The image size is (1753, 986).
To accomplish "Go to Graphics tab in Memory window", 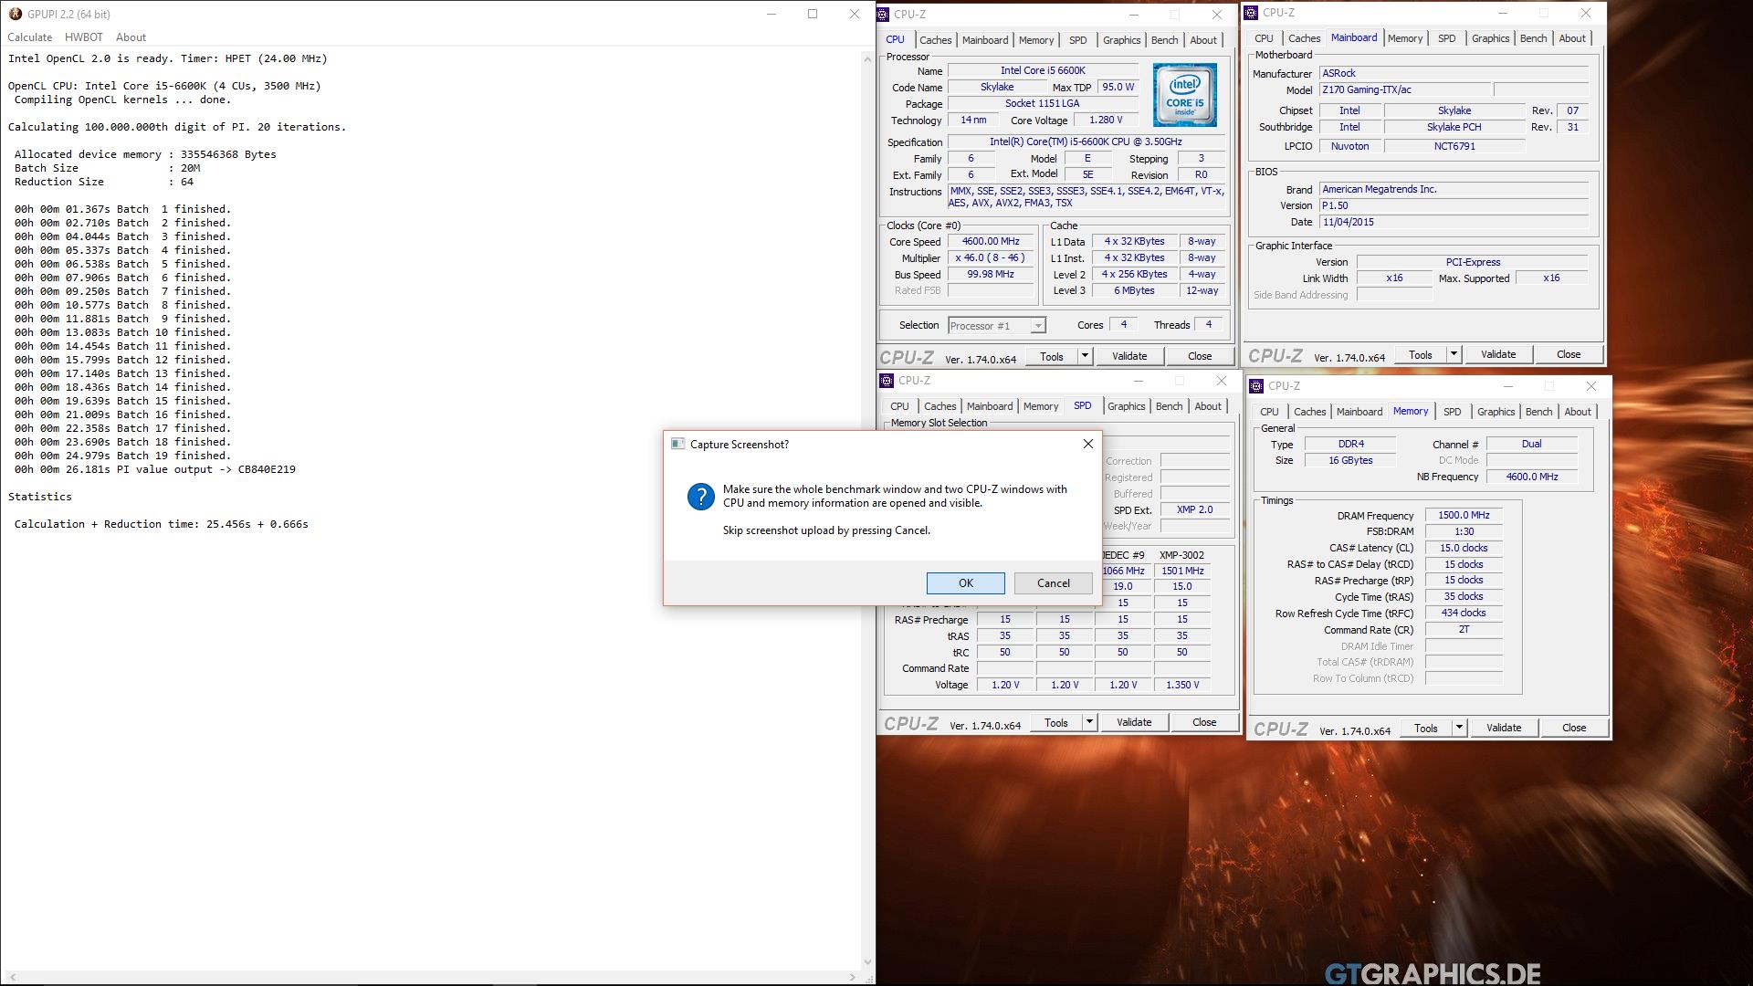I will click(x=1496, y=412).
